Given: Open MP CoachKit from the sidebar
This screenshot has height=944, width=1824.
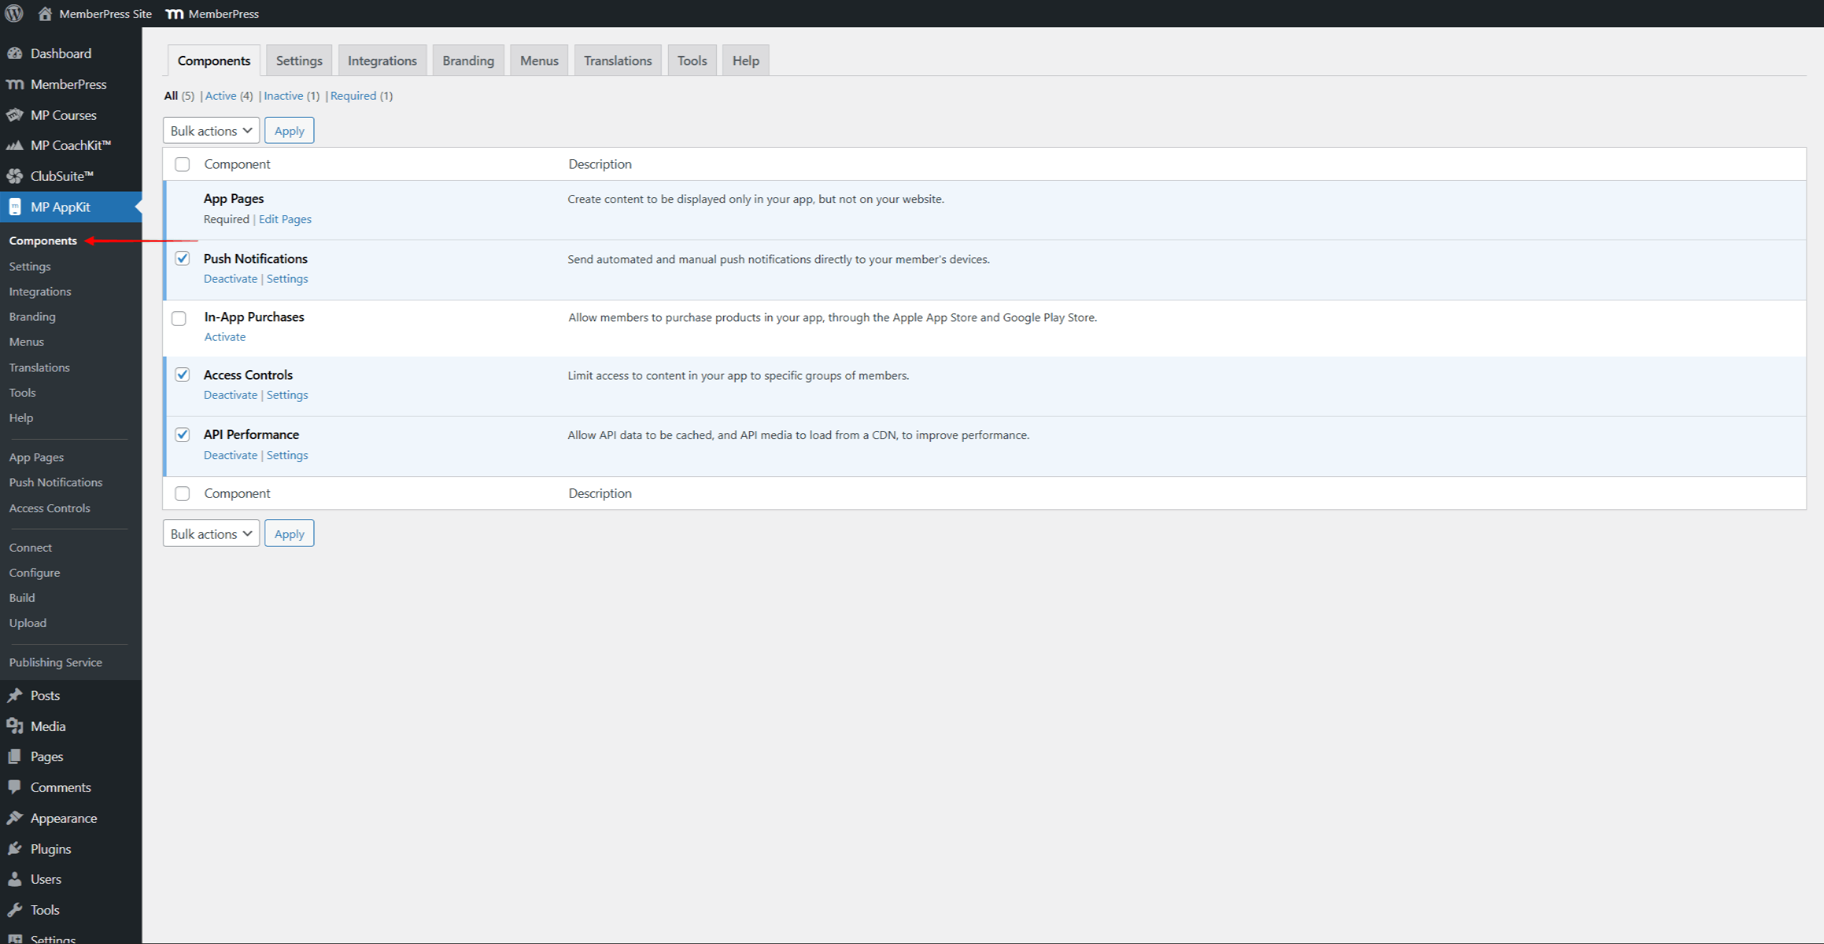Looking at the screenshot, I should click(x=15, y=145).
